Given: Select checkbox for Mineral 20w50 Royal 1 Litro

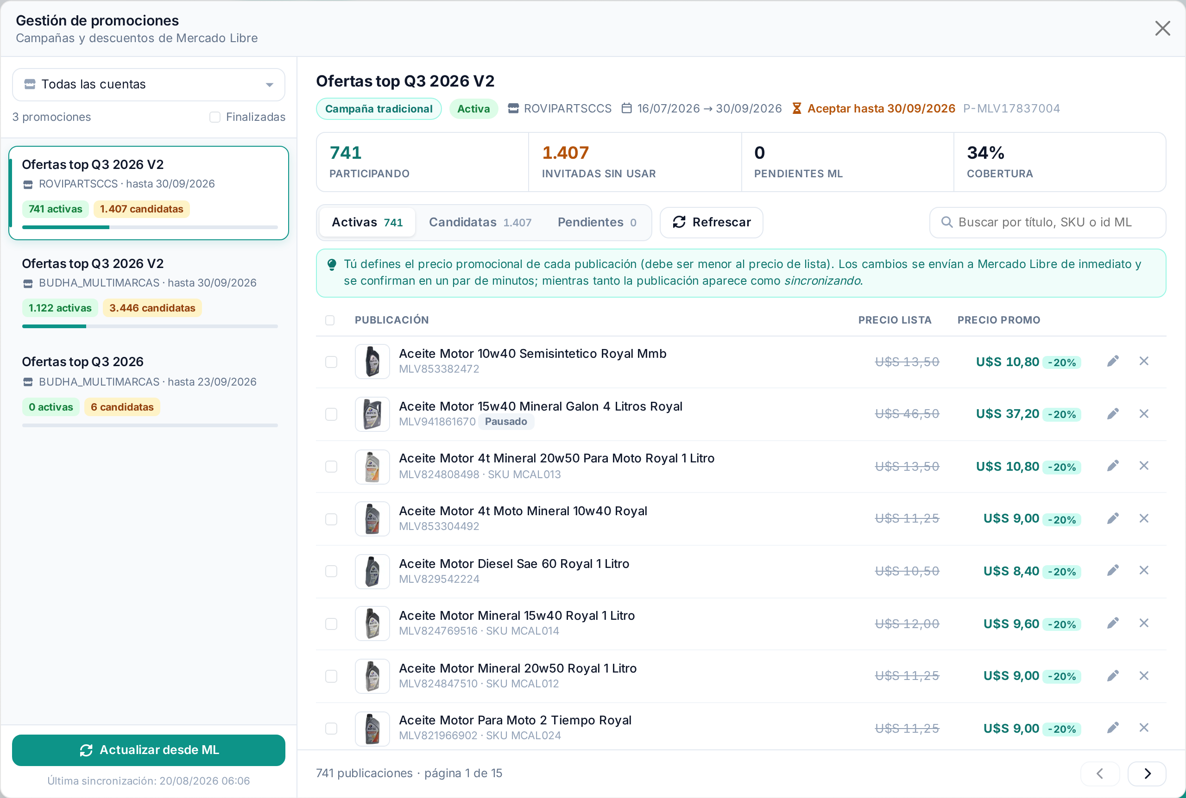Looking at the screenshot, I should pyautogui.click(x=331, y=676).
